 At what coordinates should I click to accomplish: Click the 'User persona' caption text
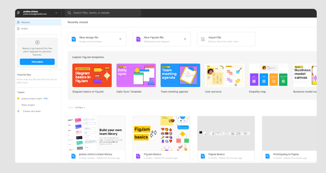coord(213,92)
